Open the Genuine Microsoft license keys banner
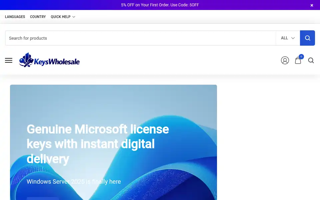Viewport: 320px width, 200px height. [x=113, y=142]
